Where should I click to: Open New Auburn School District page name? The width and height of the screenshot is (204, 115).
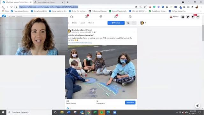82,30
